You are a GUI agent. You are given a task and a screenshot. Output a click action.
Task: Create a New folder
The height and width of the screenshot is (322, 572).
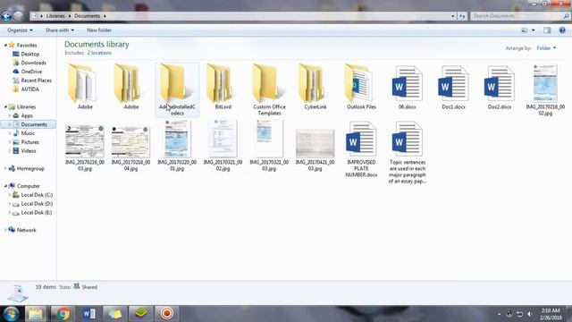(x=99, y=30)
